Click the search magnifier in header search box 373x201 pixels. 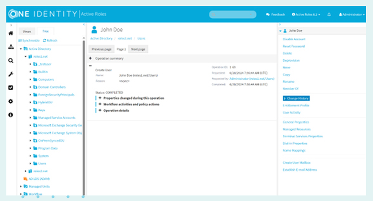pos(213,15)
